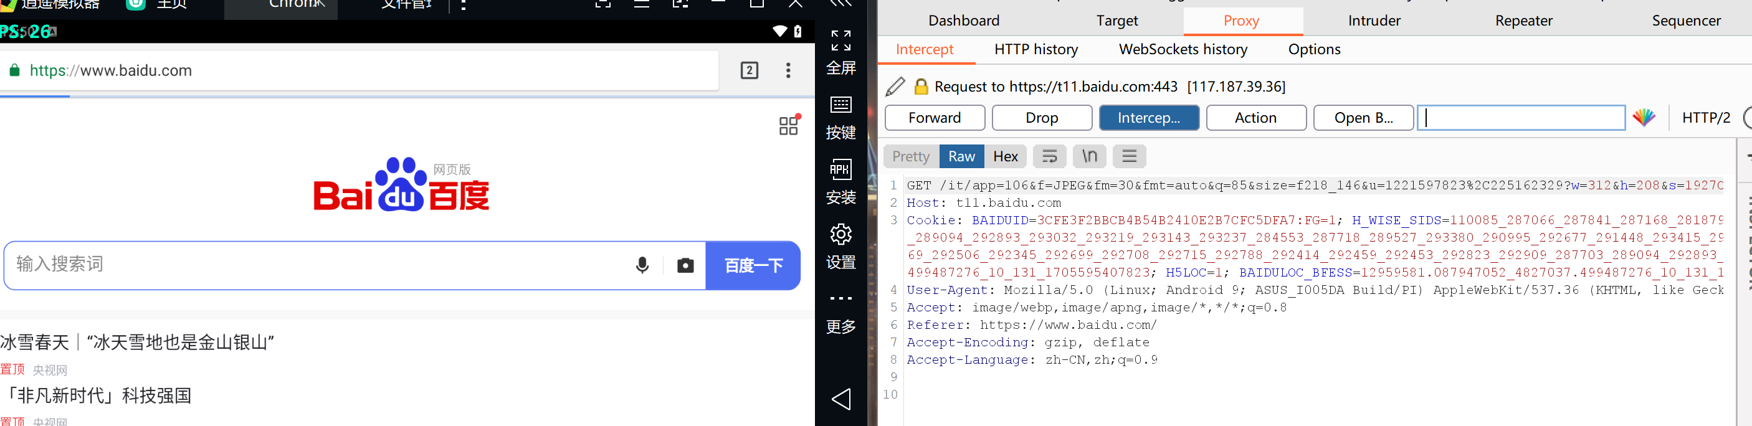Click the 更多 more options dots

tap(840, 298)
